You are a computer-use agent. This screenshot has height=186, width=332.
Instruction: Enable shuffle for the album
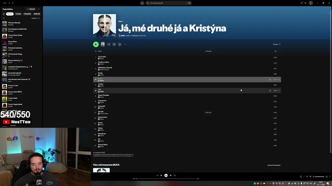point(109,44)
